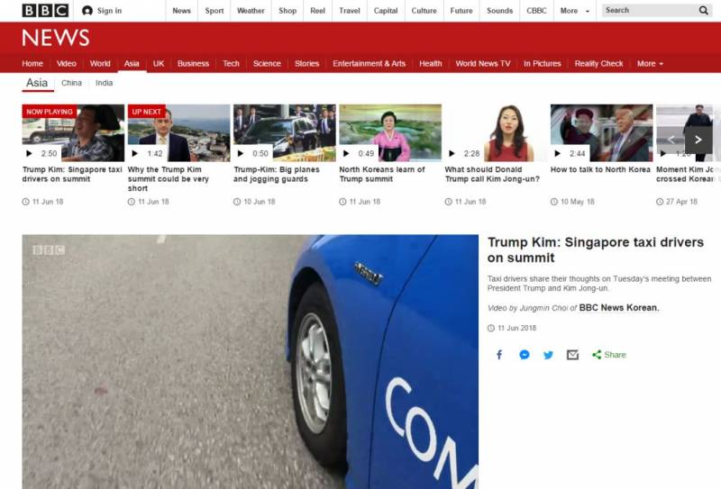Click the search magnifier icon
This screenshot has height=489, width=721.
(703, 11)
